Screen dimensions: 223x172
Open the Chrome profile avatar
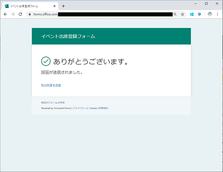[x=210, y=14]
